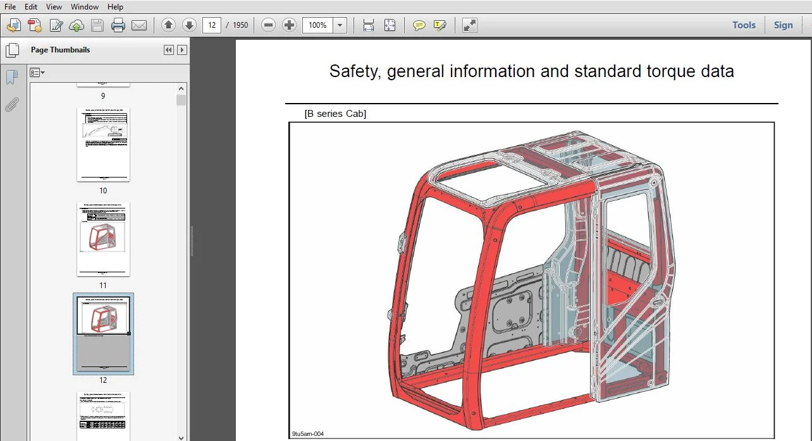Screen dimensions: 812x441
Task: Collapse the thumbnails panel with double-arrow button
Action: click(169, 50)
